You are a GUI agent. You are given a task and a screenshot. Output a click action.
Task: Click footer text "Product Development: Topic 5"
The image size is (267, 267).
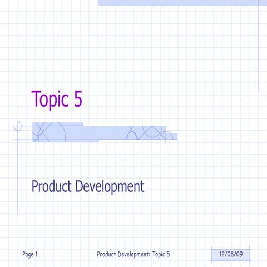click(x=133, y=254)
